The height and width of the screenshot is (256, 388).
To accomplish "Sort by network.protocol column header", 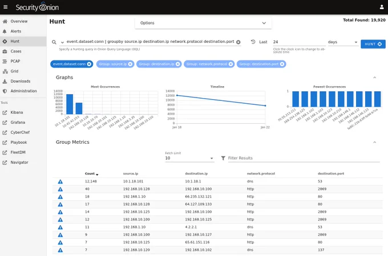I will coord(261,174).
